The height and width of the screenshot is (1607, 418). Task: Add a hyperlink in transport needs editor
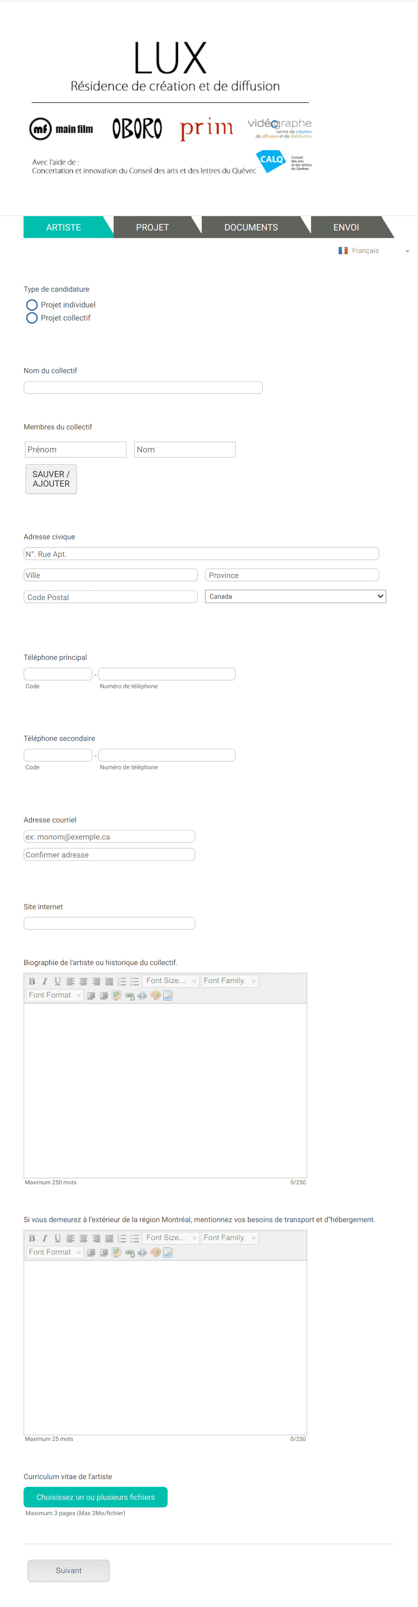click(129, 1252)
